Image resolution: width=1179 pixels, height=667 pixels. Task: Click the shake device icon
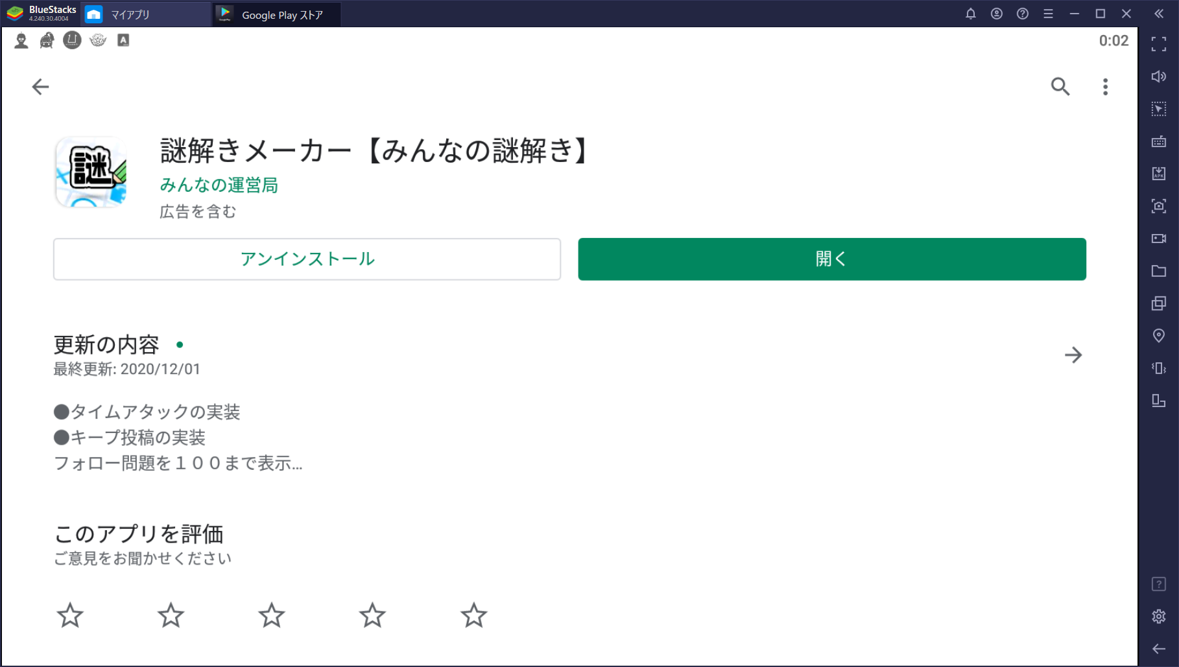coord(1159,368)
